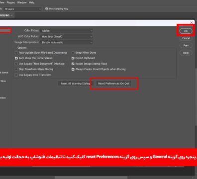Click the Prev button
This screenshot has width=197, height=179.
pyautogui.click(x=186, y=45)
